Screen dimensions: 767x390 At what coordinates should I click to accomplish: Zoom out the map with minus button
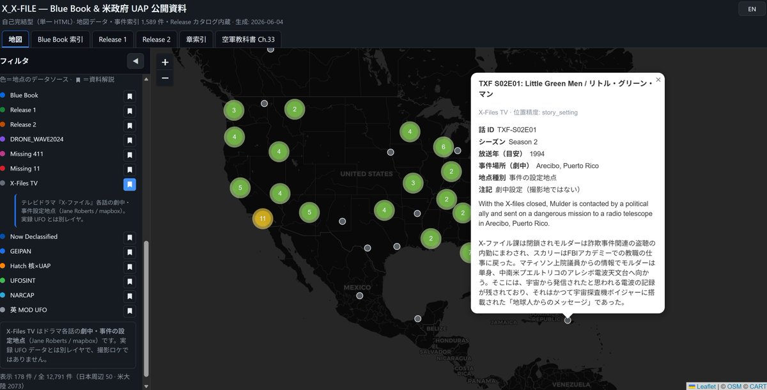tap(165, 78)
